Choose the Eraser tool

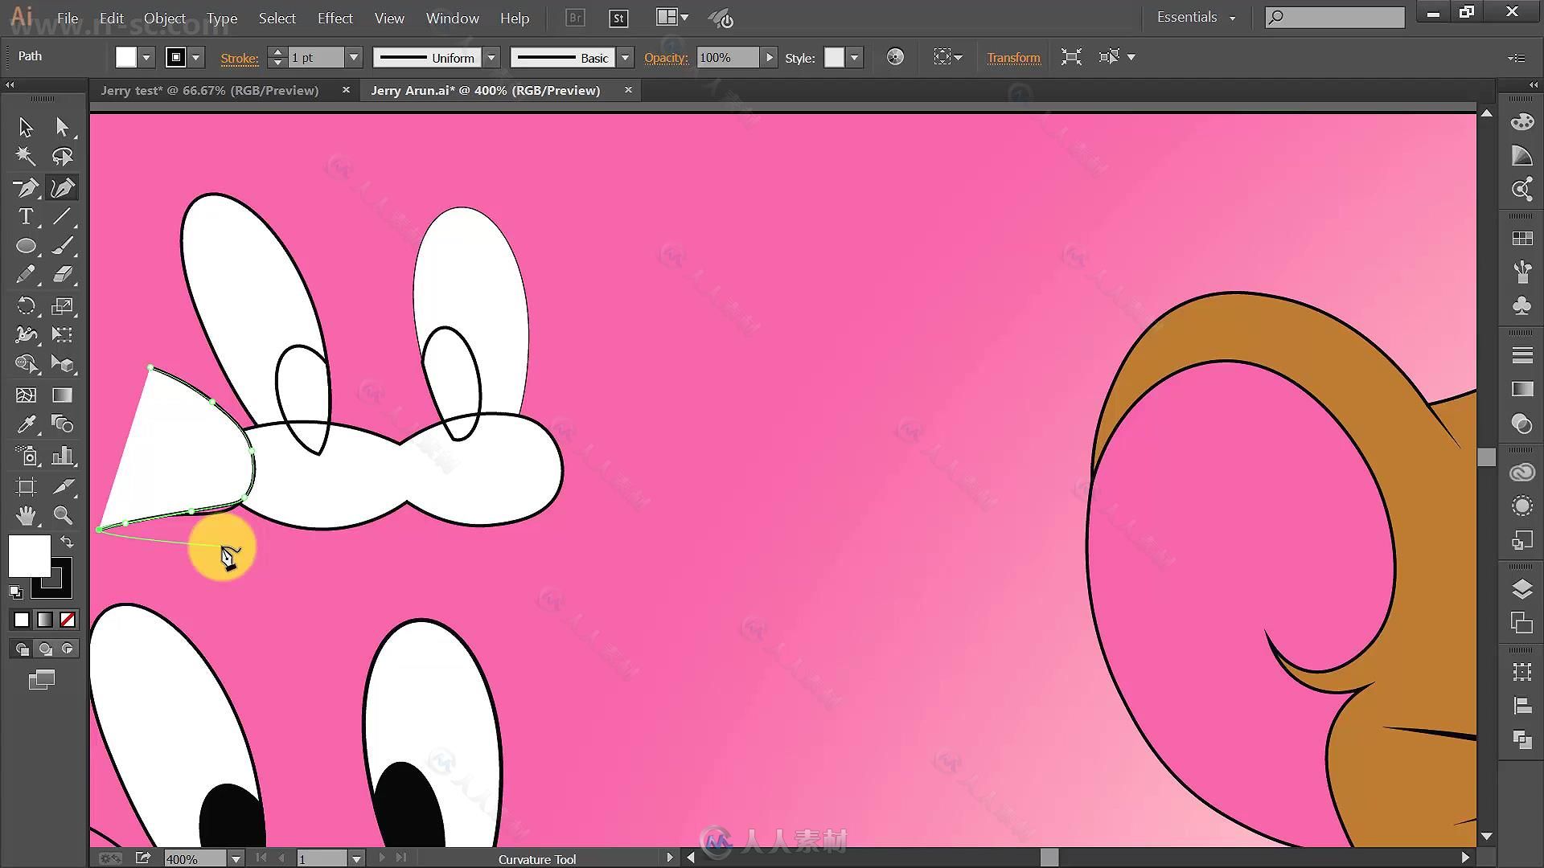(62, 274)
